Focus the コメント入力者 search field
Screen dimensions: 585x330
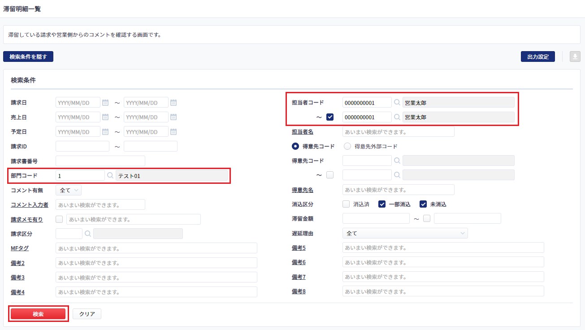(x=100, y=205)
